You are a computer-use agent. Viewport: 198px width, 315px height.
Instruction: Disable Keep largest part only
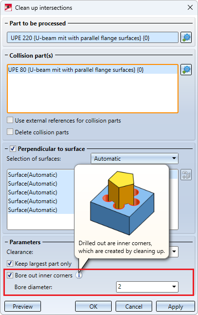click(x=10, y=263)
